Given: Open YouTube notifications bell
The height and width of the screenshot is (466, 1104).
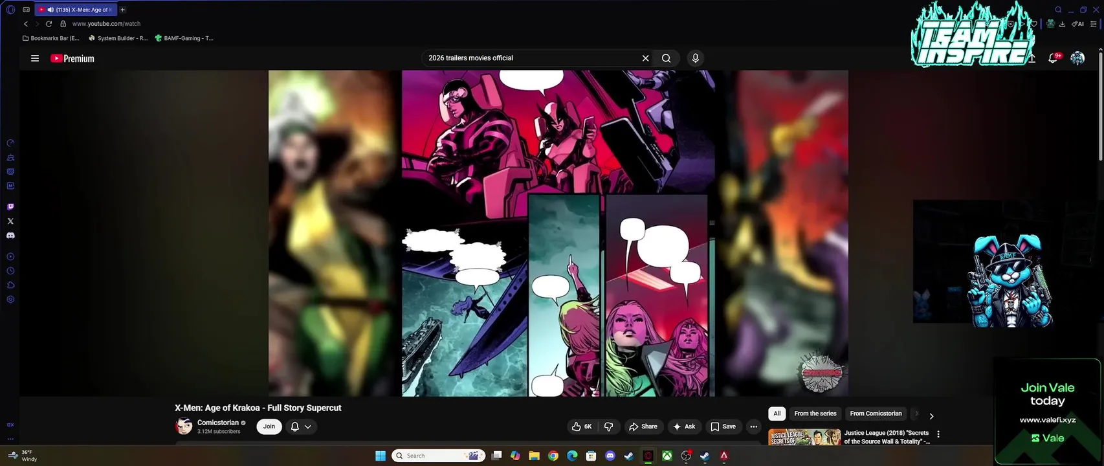Looking at the screenshot, I should [1053, 58].
